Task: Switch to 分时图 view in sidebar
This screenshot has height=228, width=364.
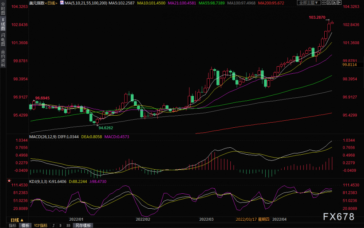Action: 3,9
